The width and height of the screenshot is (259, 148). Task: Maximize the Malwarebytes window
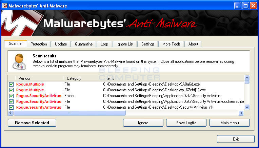coord(245,6)
